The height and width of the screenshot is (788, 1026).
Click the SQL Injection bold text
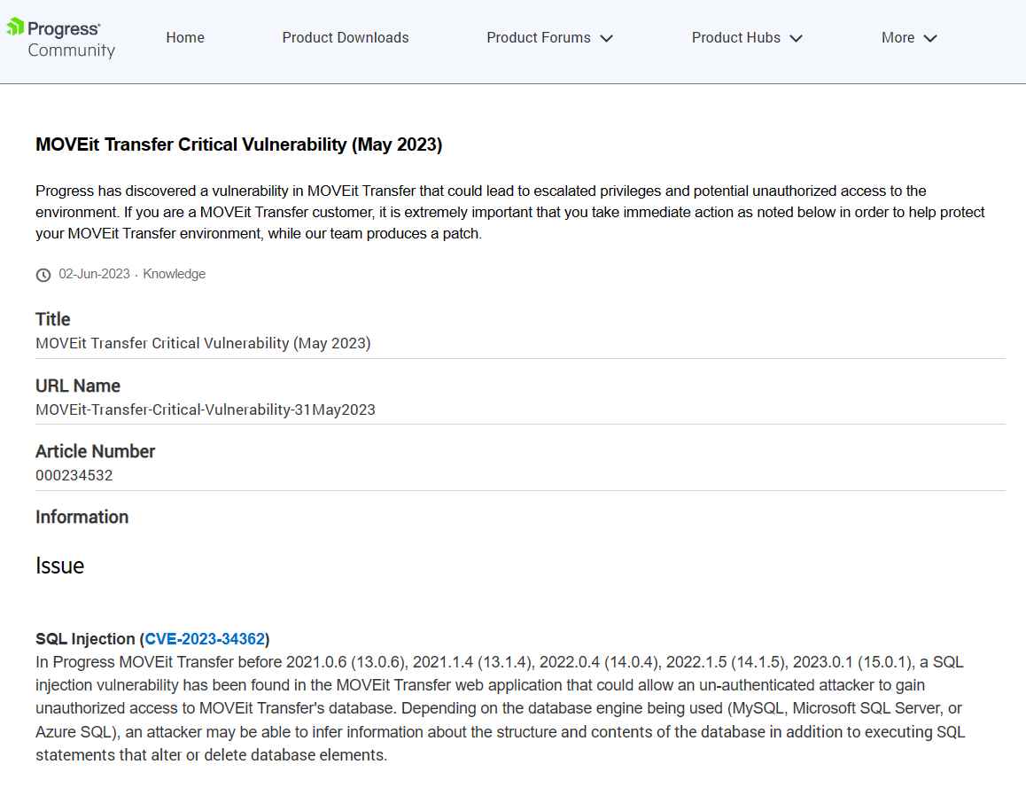coord(85,639)
